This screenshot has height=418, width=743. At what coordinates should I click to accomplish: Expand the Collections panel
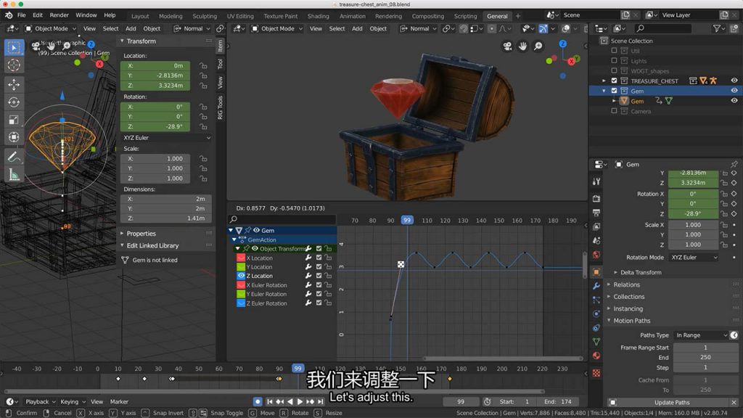pyautogui.click(x=629, y=297)
